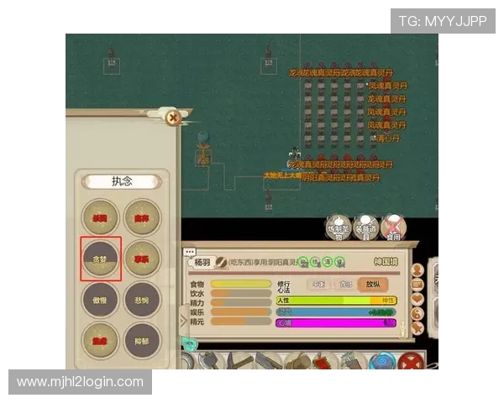Close the 执念 side panel
The image size is (504, 403).
coord(173,118)
